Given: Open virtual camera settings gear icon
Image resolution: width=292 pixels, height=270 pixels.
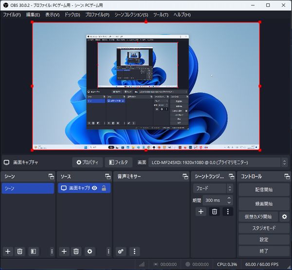Looking at the screenshot, I should click(284, 217).
